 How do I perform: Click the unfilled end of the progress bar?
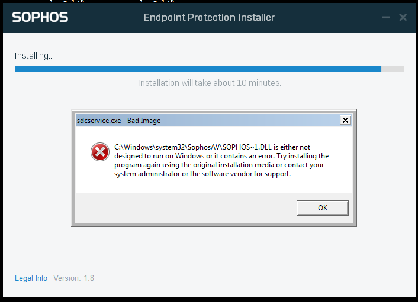pos(393,69)
